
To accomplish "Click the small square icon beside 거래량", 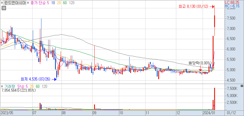I will tap(2, 86).
